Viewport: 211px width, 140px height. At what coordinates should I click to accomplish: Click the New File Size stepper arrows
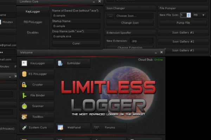click(x=189, y=15)
